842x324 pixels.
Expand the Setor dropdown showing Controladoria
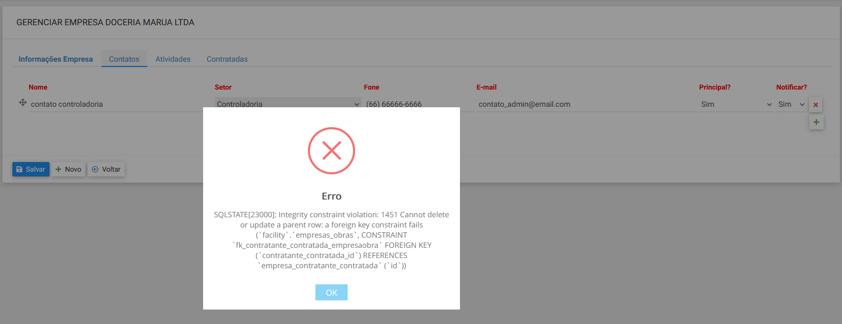(x=287, y=104)
